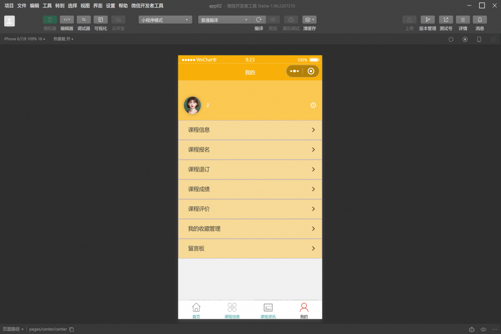The width and height of the screenshot is (501, 334).
Task: Click the user avatar in the profile page
Action: tap(192, 105)
